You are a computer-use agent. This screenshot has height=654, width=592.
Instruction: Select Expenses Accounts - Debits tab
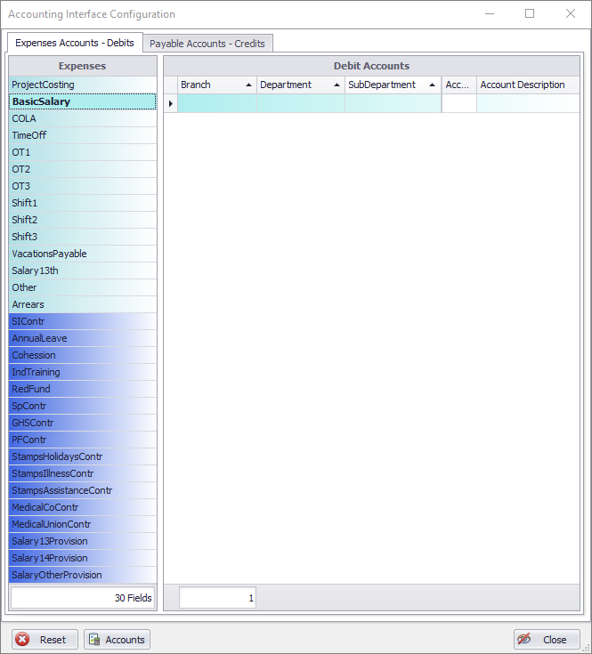click(75, 43)
